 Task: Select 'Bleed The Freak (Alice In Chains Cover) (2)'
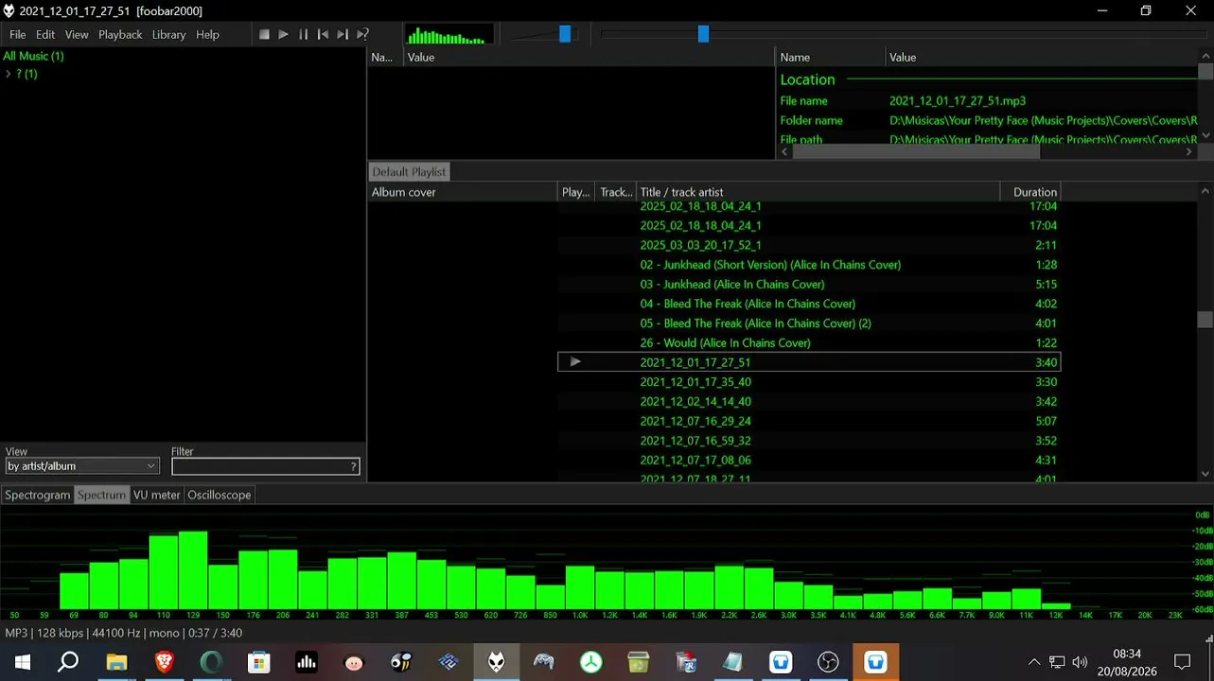[x=809, y=323]
